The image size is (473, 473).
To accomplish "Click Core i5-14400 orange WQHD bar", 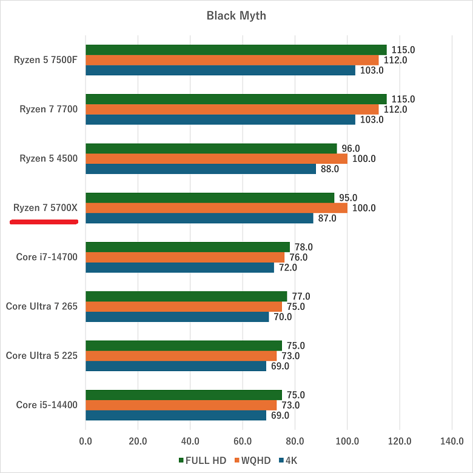I will 181,405.
